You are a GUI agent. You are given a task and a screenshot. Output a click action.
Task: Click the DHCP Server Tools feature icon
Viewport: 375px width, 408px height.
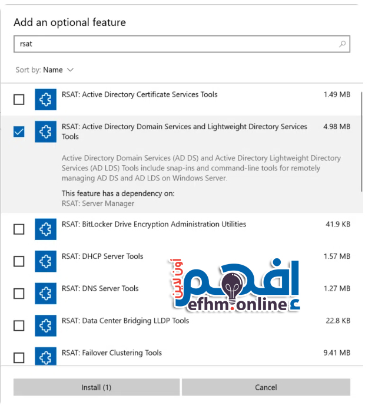(45, 261)
